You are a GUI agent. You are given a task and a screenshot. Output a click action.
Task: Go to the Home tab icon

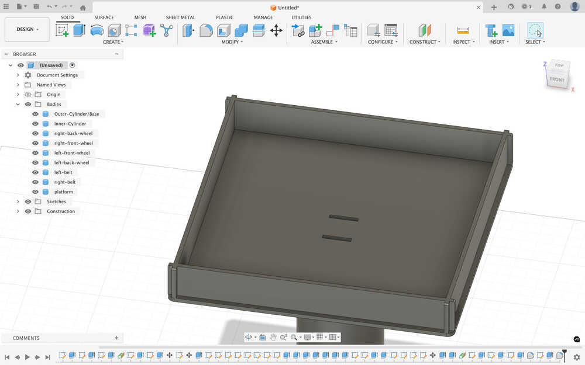[83, 8]
